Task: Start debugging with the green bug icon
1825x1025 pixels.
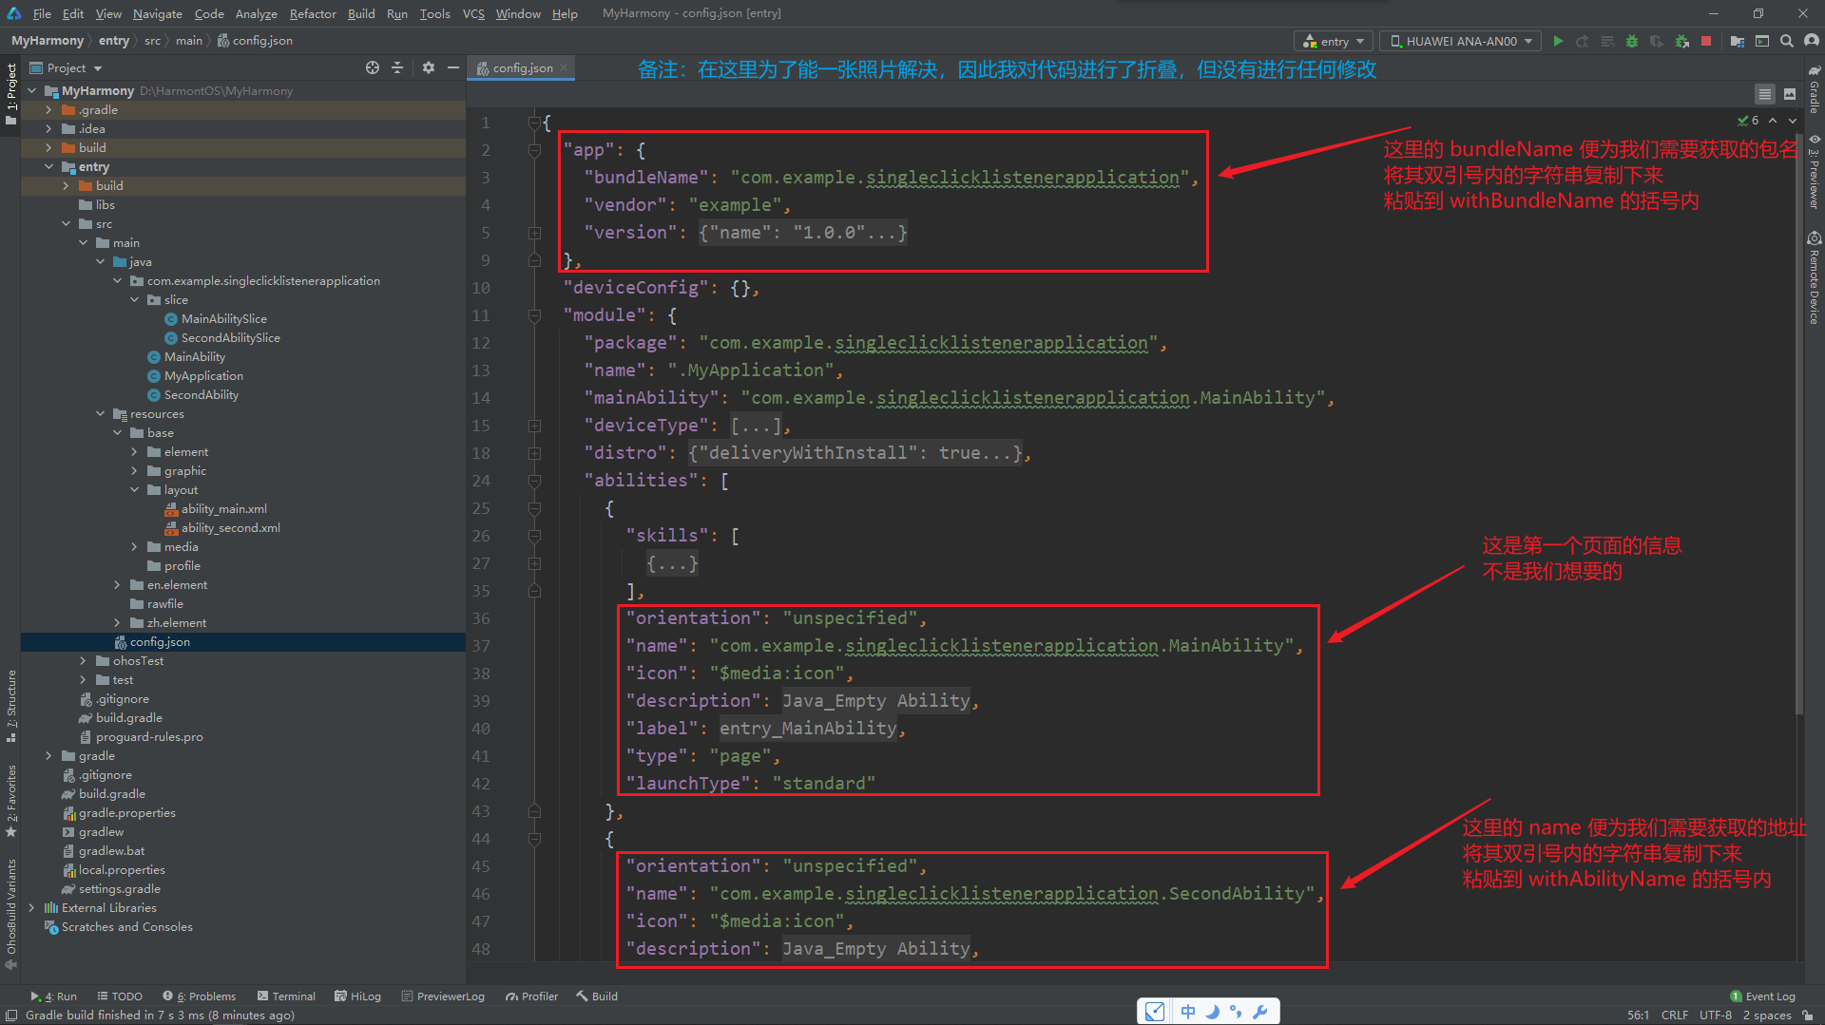Action: tap(1632, 41)
